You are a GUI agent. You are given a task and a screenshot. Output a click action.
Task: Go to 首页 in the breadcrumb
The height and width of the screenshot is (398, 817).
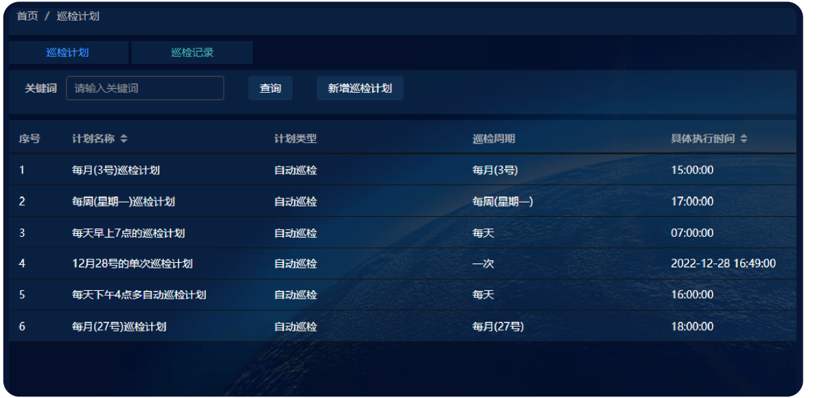27,16
